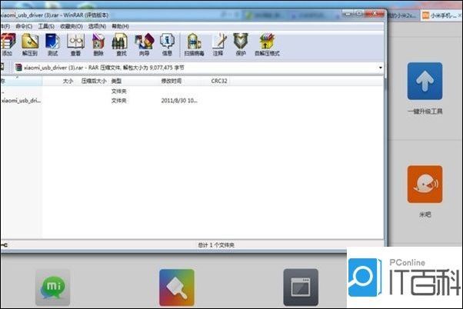Screen dimensions: 463x309
Task: Select the xiaomi_usb_dri... folder row
Action: point(22,101)
